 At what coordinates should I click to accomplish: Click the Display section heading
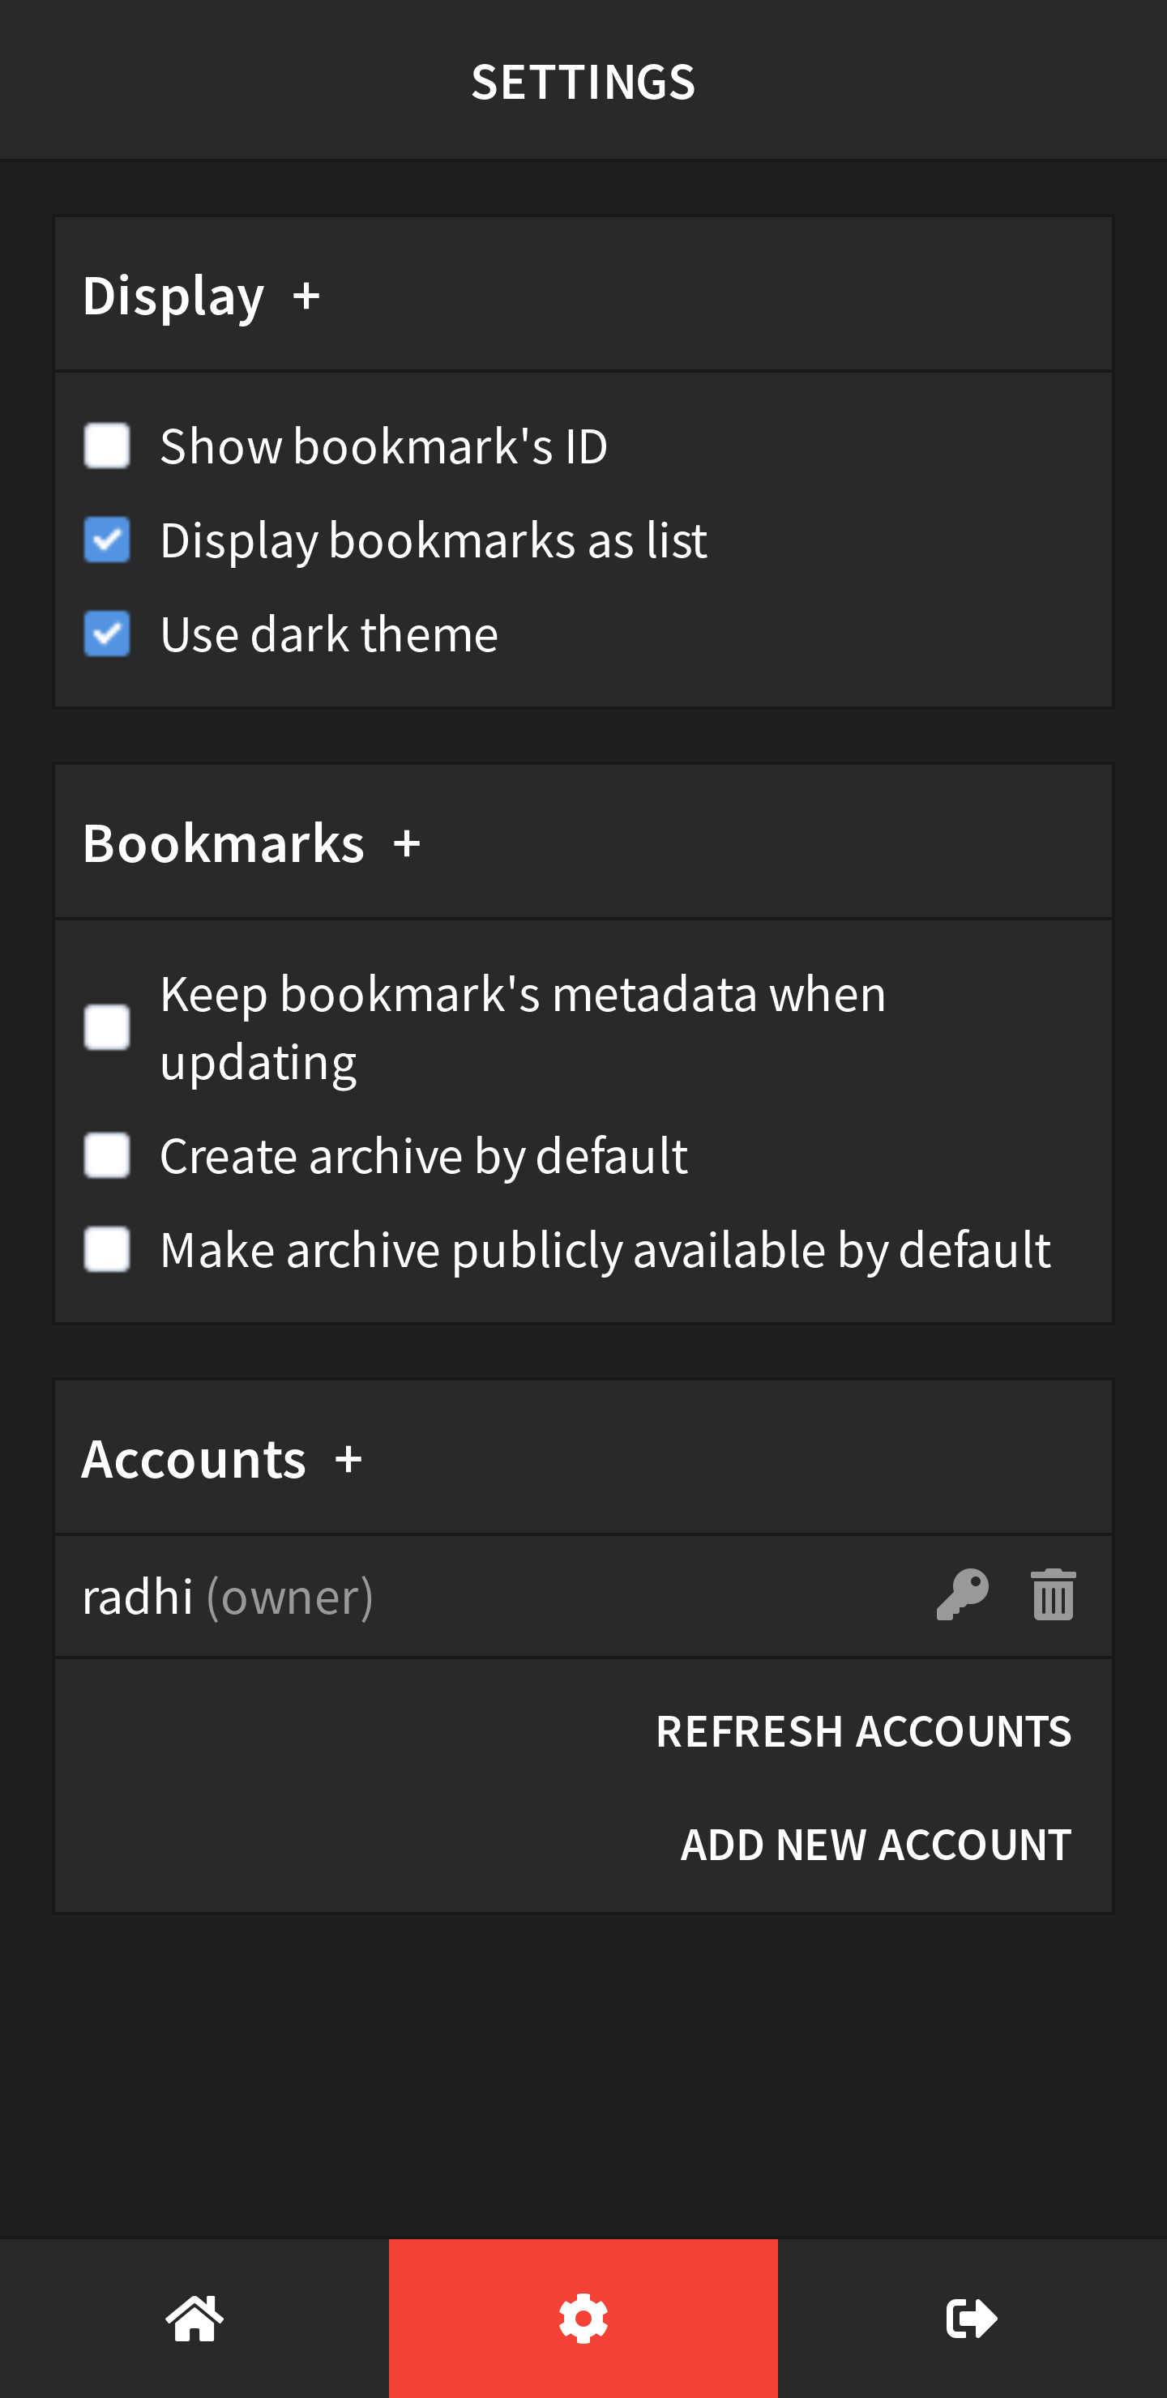[x=174, y=296]
